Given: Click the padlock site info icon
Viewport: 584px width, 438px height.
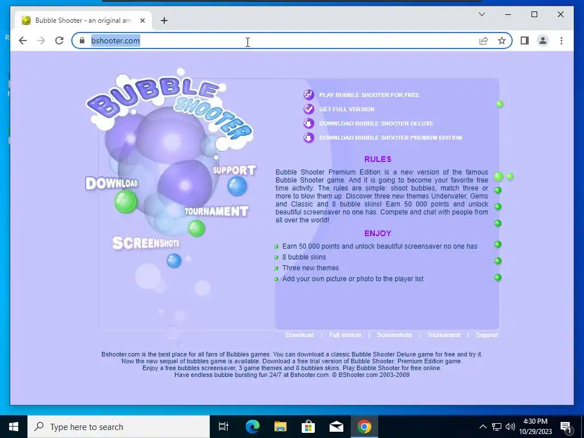Looking at the screenshot, I should 82,40.
